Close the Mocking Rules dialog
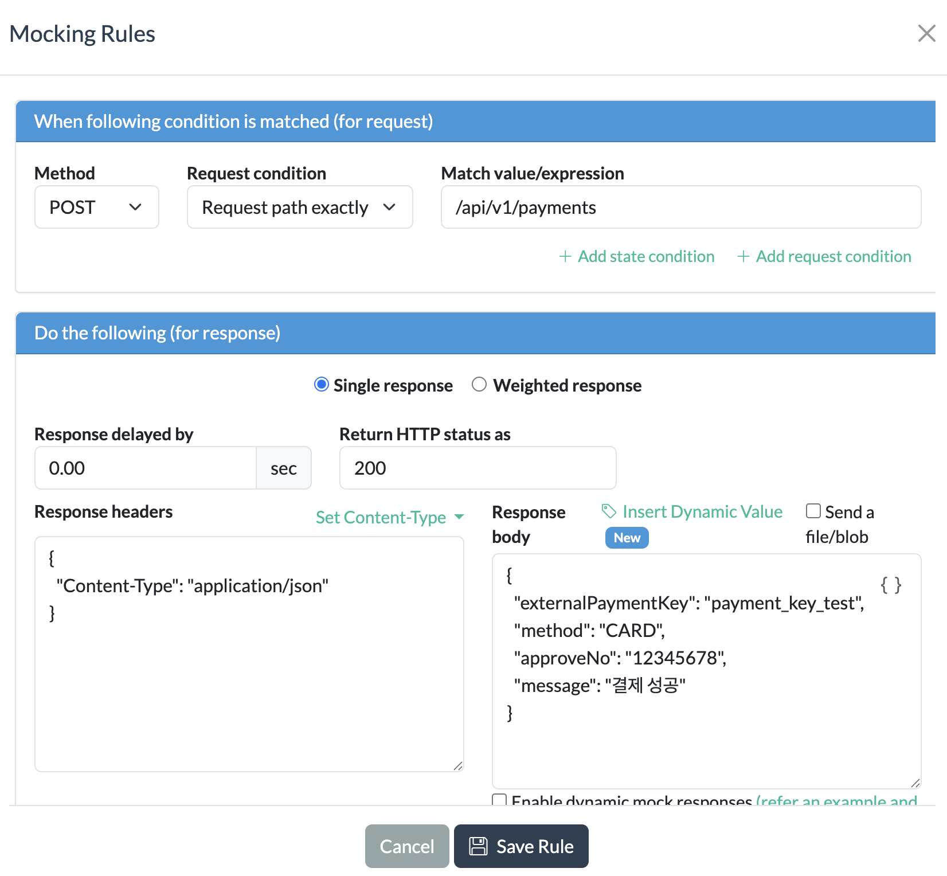 click(926, 33)
